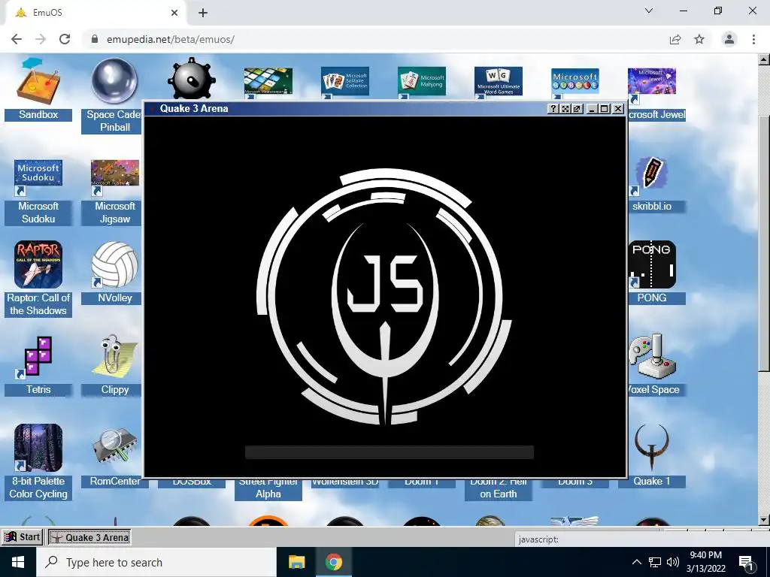The width and height of the screenshot is (770, 577).
Task: Open RomCenter desktop icon
Action: pyautogui.click(x=115, y=448)
